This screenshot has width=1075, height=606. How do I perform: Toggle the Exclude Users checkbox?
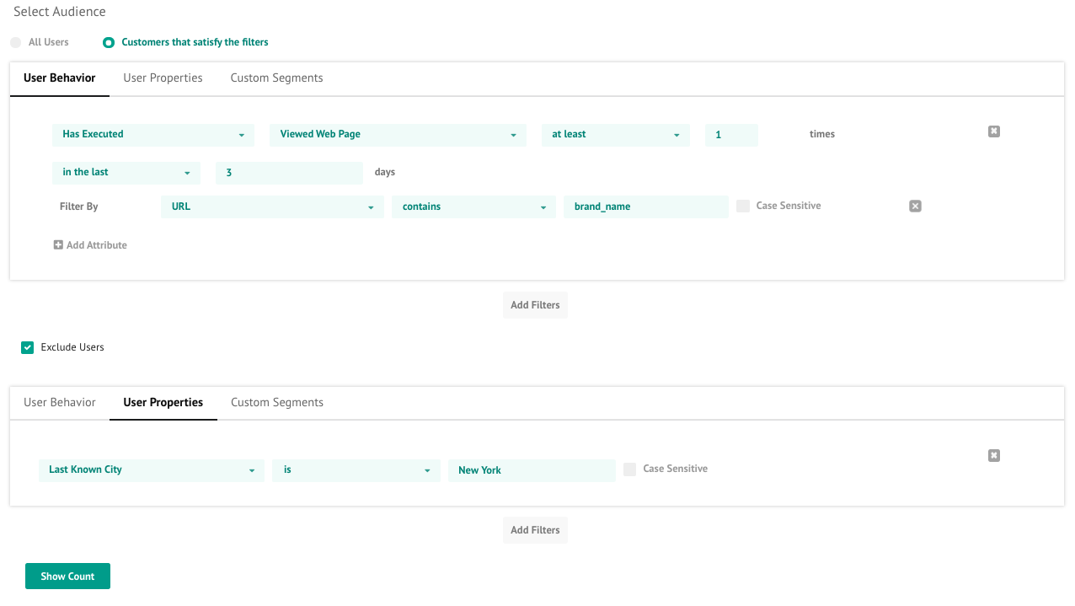point(28,347)
